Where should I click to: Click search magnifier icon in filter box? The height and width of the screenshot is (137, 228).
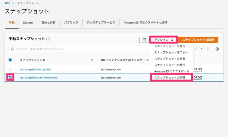pyautogui.click(x=12, y=49)
